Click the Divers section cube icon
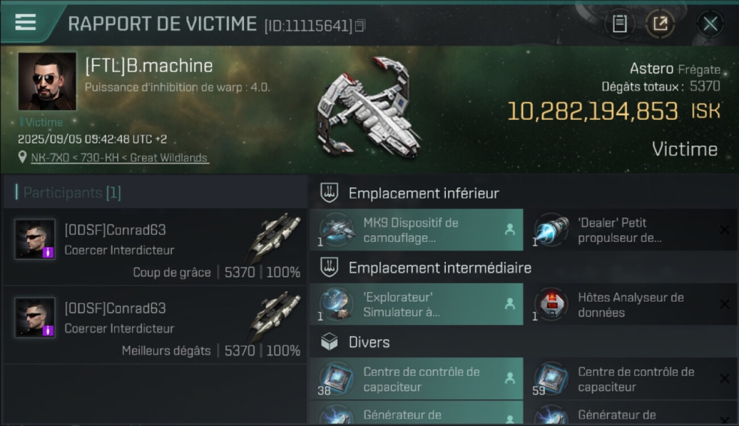 (x=330, y=342)
